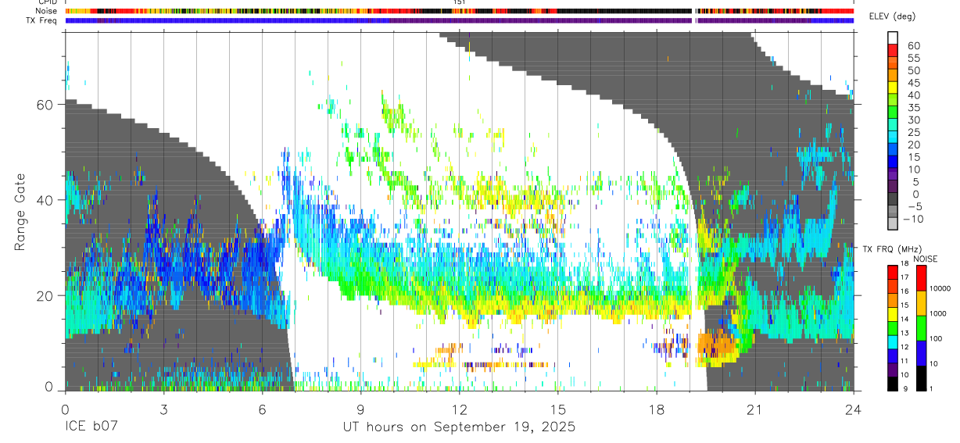Pick the blue swatch in NOISE colorbar
This screenshot has height=443, width=960.
[922, 353]
